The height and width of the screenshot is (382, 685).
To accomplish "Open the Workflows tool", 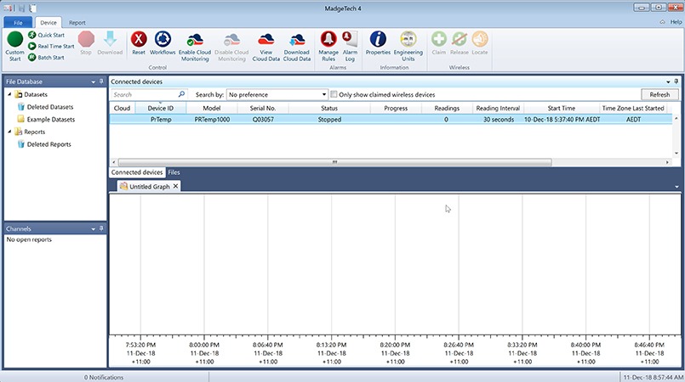I will [163, 39].
